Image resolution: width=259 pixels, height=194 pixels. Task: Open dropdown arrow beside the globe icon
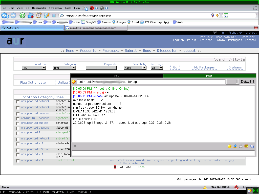tap(106, 8)
